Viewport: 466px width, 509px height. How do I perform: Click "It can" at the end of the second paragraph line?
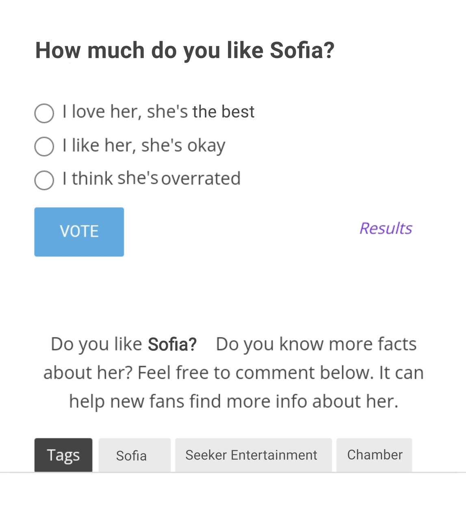[401, 372]
